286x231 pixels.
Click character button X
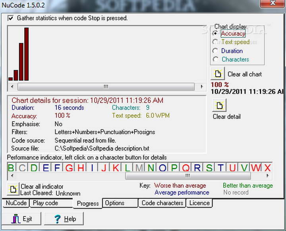click(x=267, y=167)
